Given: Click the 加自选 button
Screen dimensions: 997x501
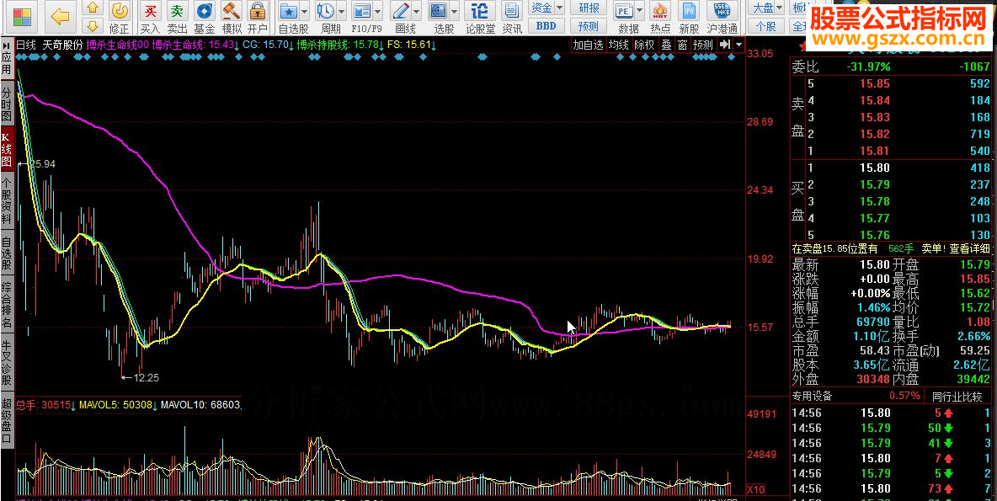Looking at the screenshot, I should point(588,45).
